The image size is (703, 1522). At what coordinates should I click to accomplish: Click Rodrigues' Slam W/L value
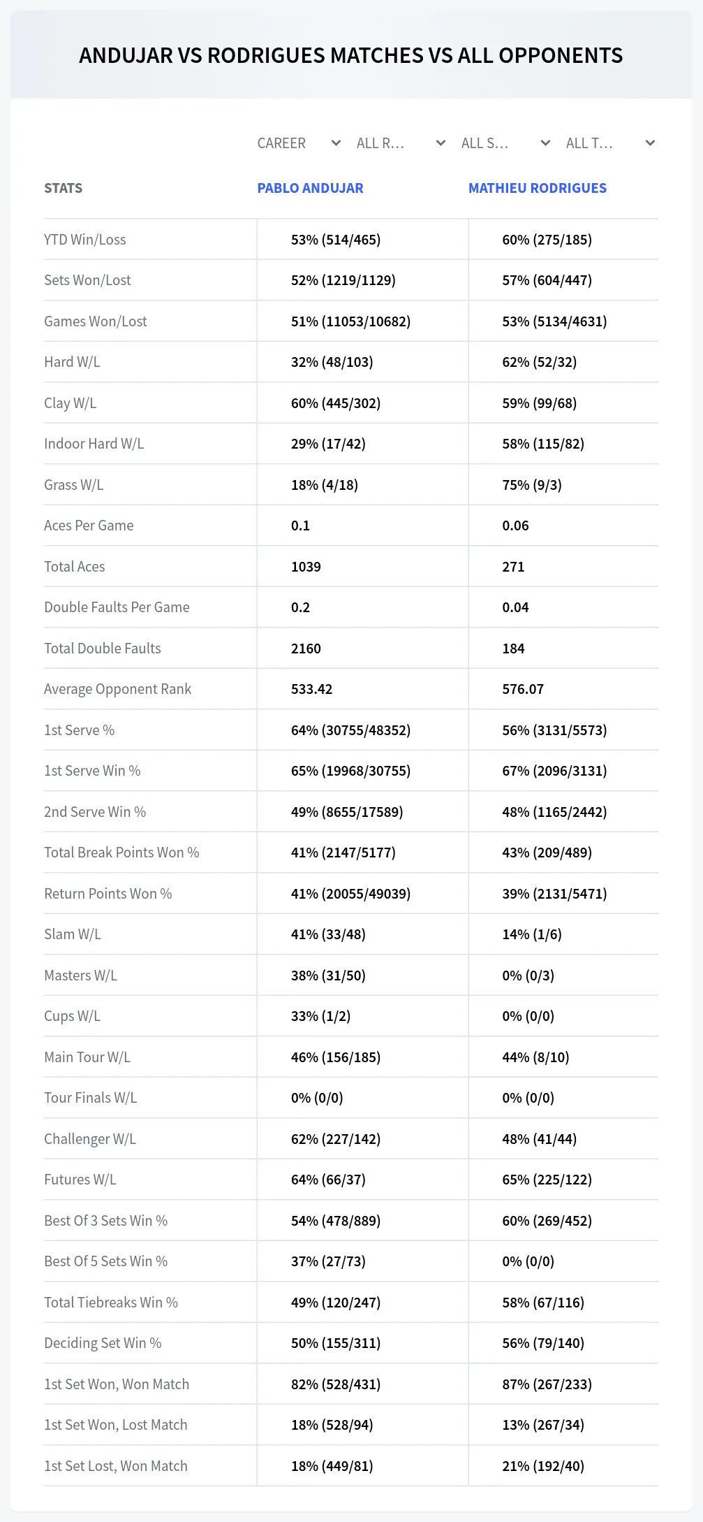point(532,934)
